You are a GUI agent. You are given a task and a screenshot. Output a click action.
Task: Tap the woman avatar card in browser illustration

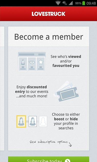(23, 64)
